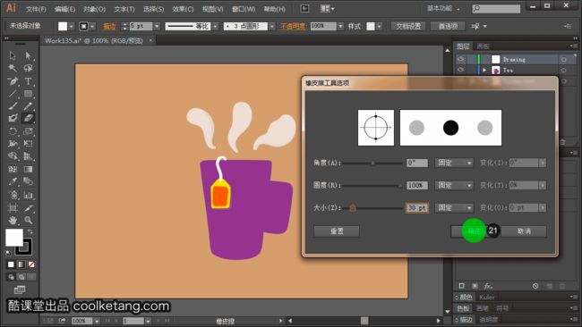
Task: Select the Zoom magnifier tool
Action: 28,220
